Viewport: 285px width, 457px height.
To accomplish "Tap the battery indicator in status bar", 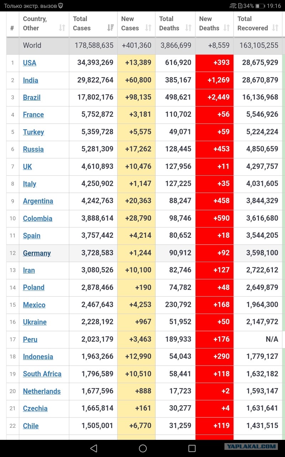I will [x=260, y=6].
